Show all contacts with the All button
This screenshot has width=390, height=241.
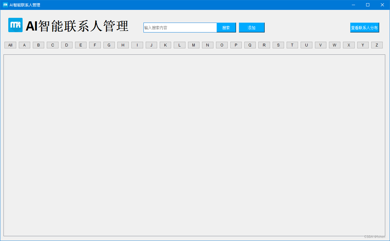[x=10, y=45]
